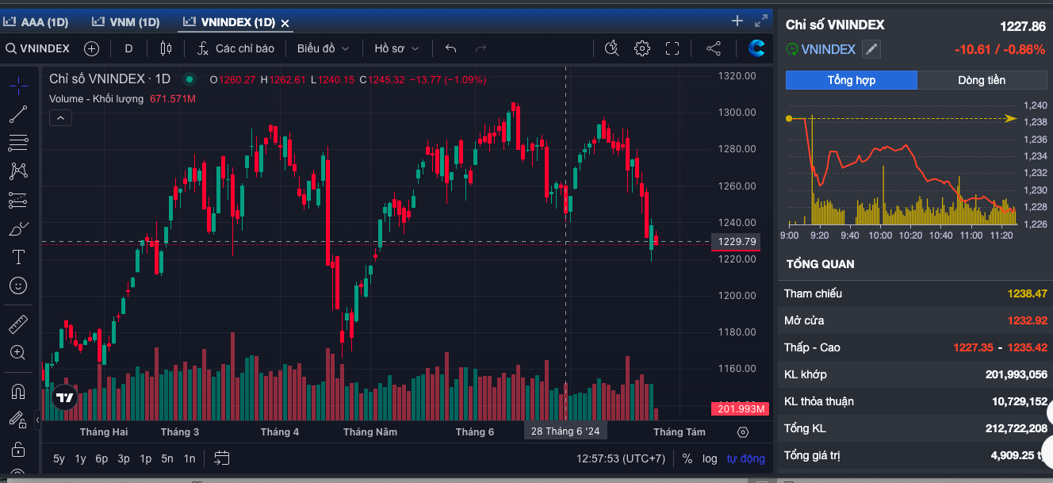
Task: Click the VNINDEX symbol search box
Action: (38, 48)
